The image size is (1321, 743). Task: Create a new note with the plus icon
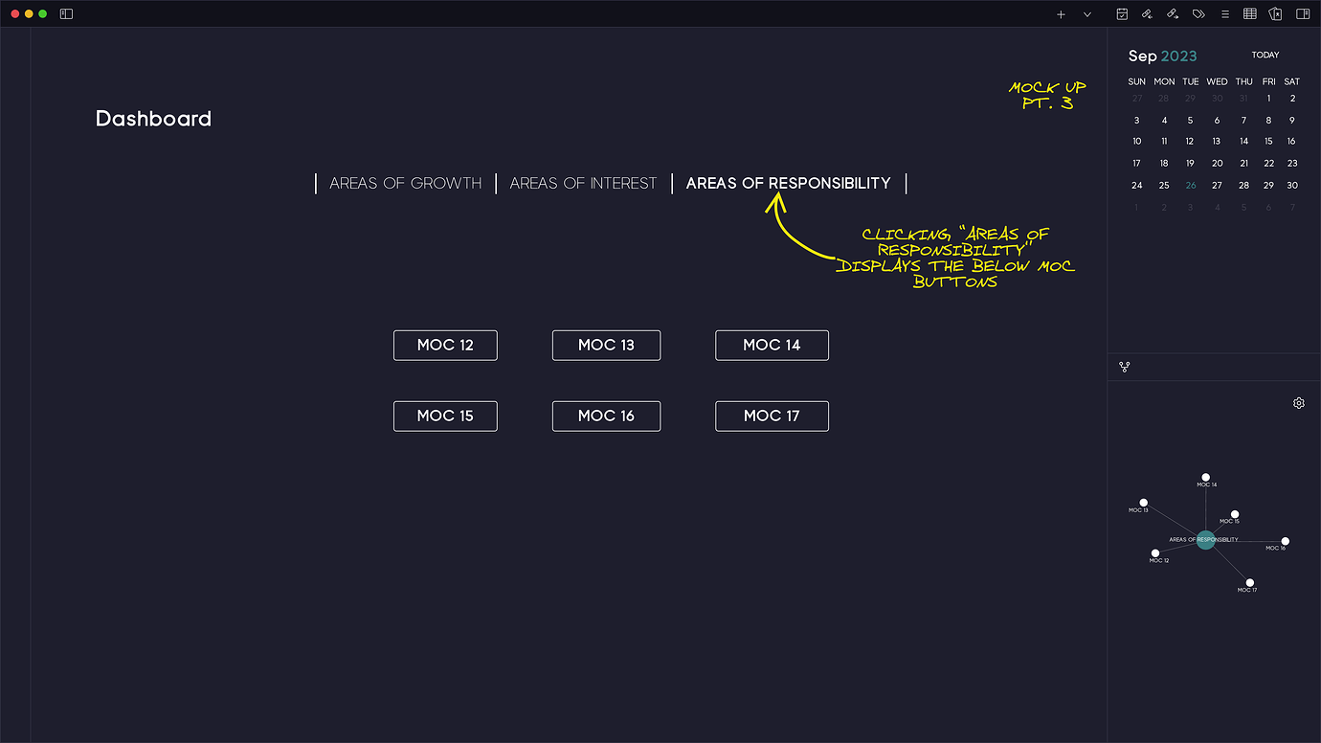[1060, 14]
